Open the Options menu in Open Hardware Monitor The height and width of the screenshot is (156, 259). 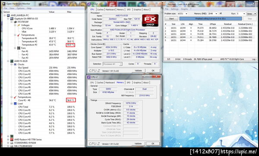point(20,8)
